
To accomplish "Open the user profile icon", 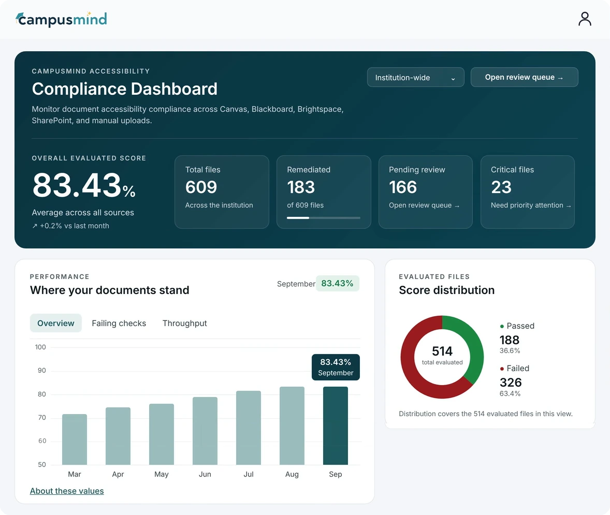I will (584, 19).
